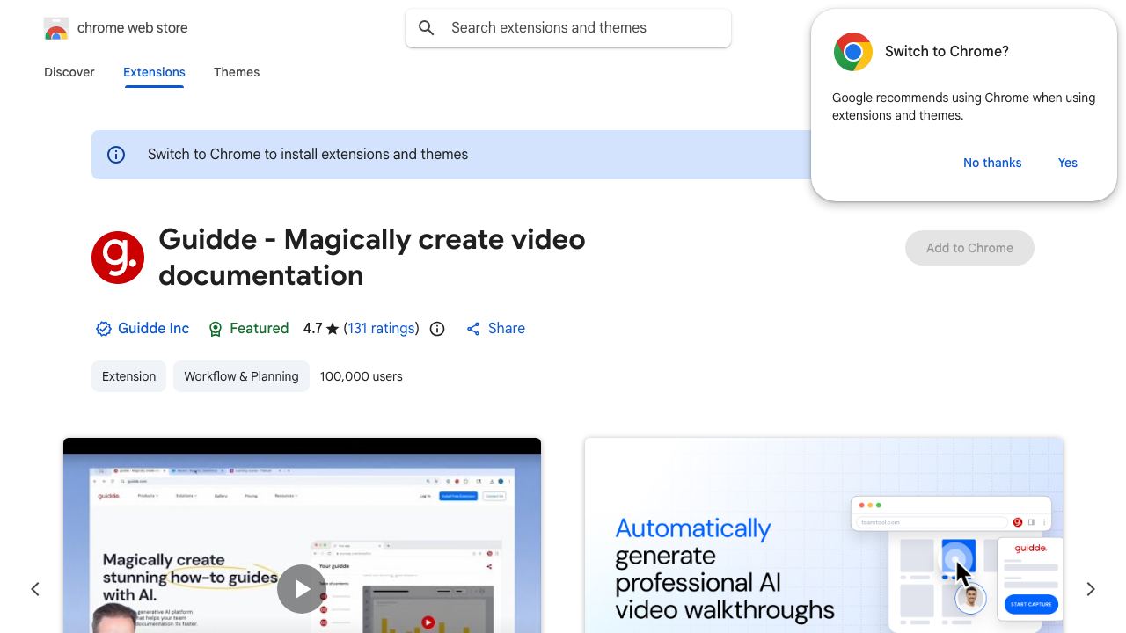This screenshot has height=633, width=1126.
Task: Click the Add to Chrome button
Action: (969, 248)
